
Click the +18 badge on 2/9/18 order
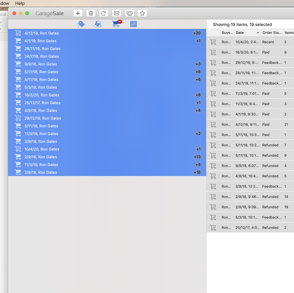[197, 172]
